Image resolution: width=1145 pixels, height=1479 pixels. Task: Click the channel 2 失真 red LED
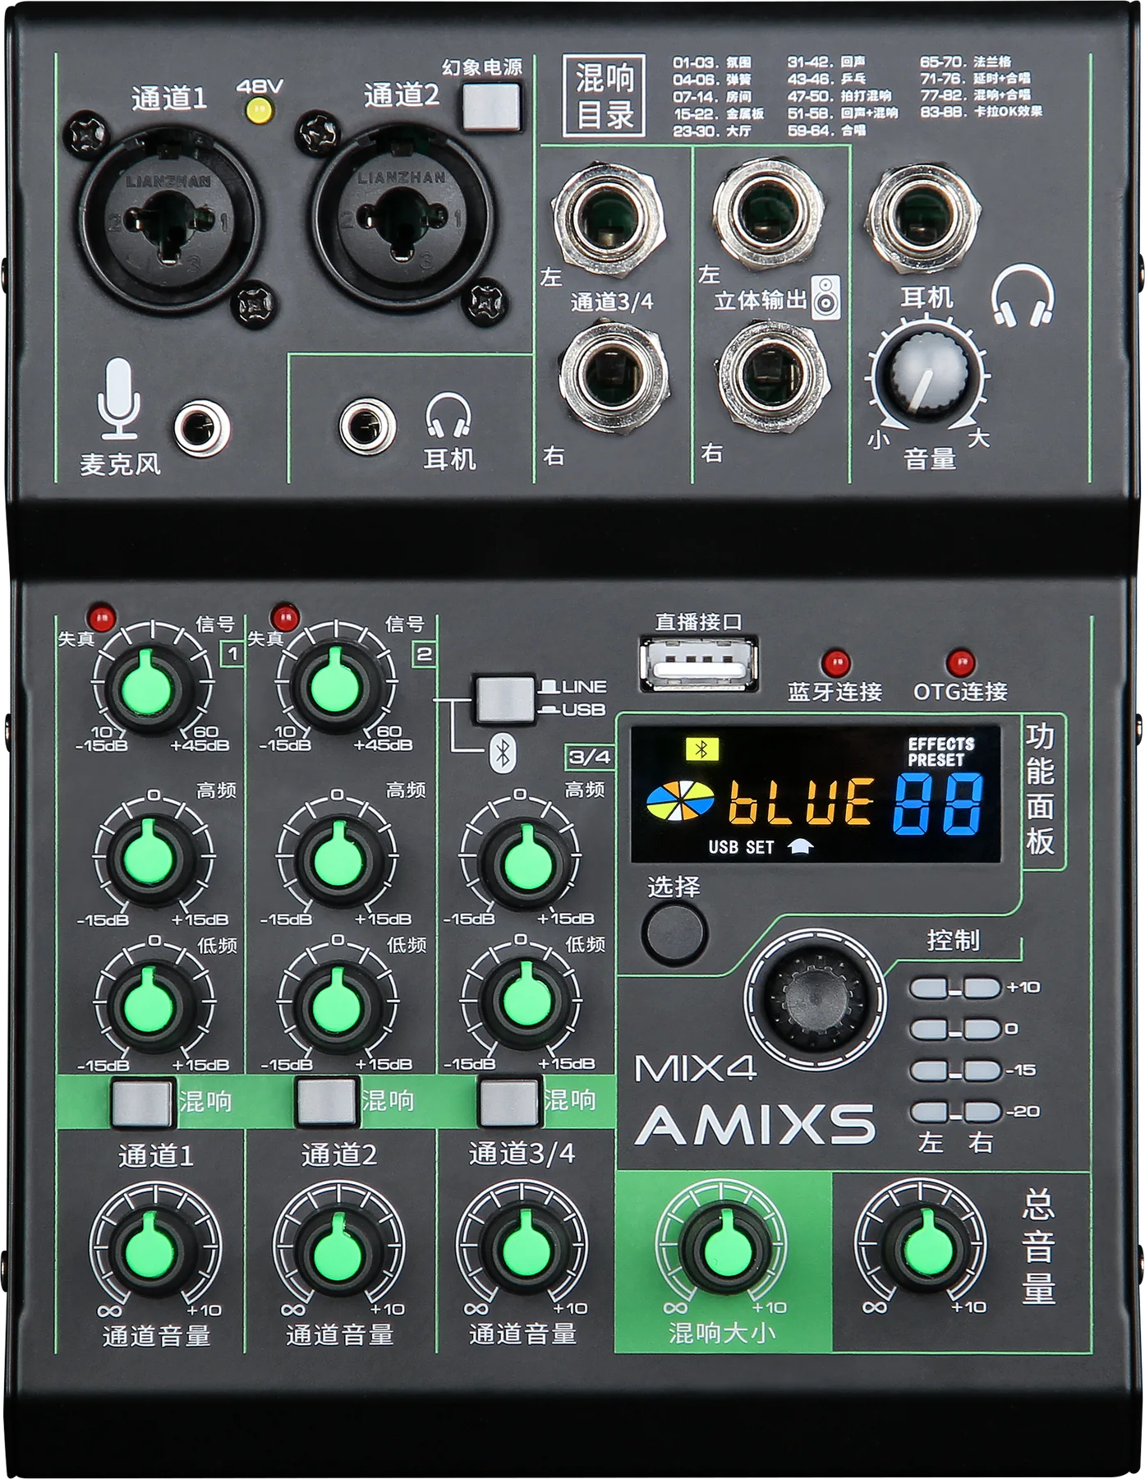(x=285, y=617)
